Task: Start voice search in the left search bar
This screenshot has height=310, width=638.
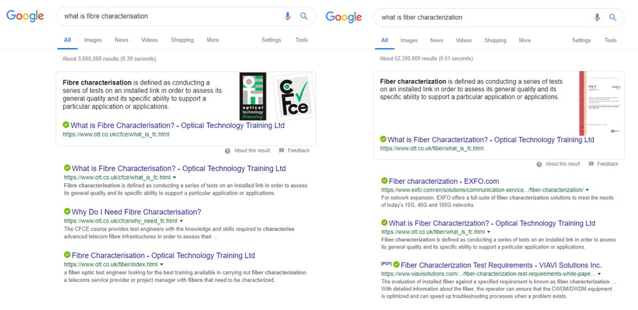Action: pyautogui.click(x=288, y=16)
